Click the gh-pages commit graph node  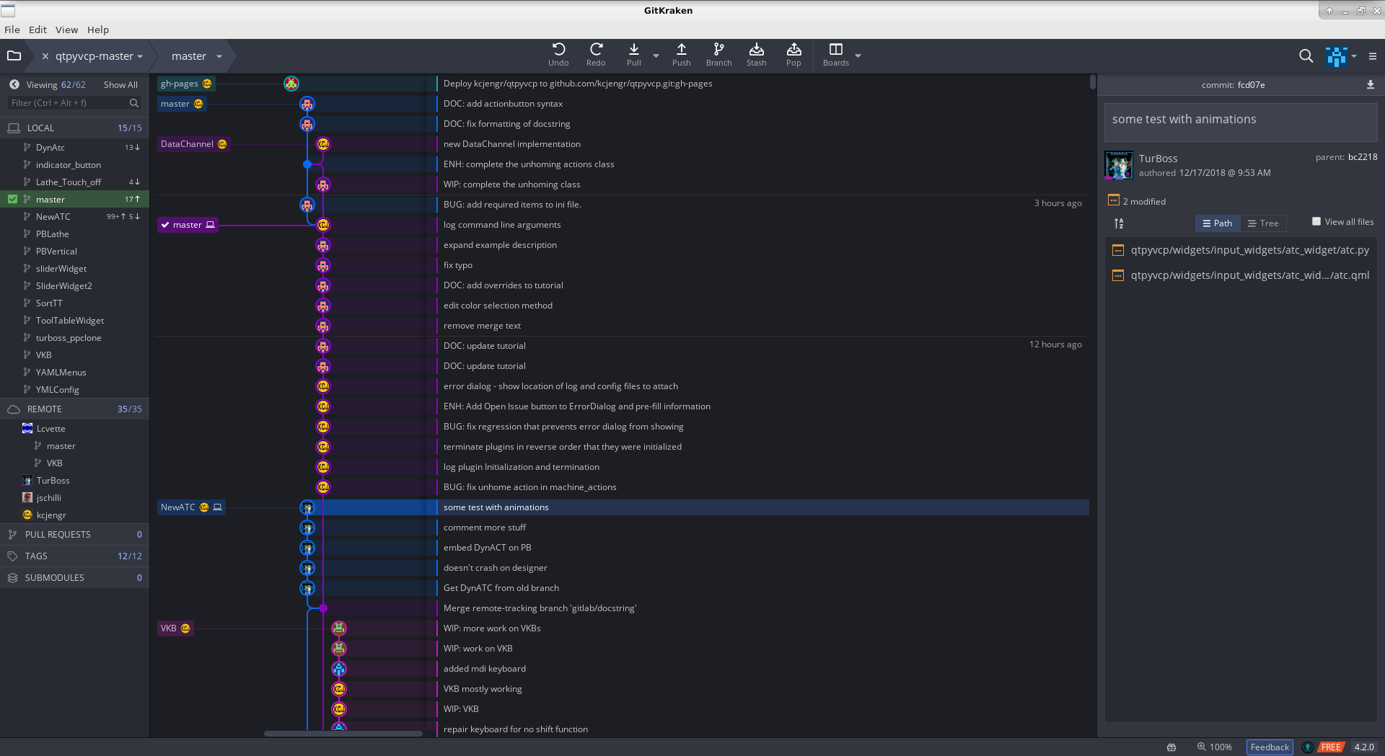click(x=291, y=84)
